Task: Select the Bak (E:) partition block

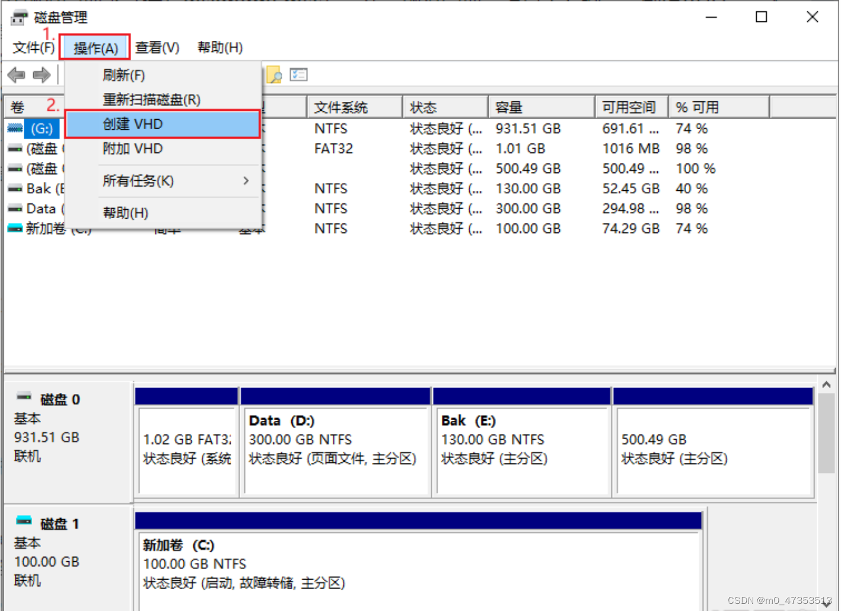Action: (522, 442)
